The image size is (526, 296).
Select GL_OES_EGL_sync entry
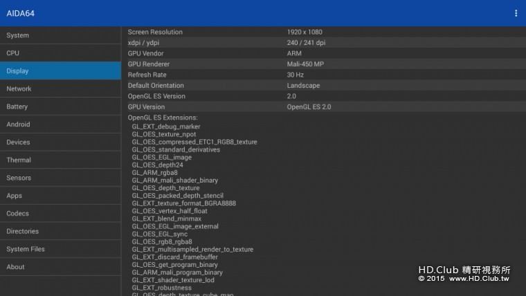pos(160,234)
